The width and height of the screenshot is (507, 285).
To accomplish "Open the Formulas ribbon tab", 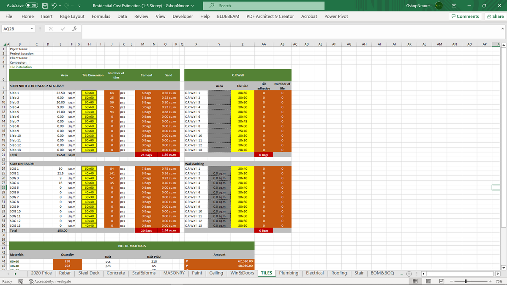I will pyautogui.click(x=101, y=16).
